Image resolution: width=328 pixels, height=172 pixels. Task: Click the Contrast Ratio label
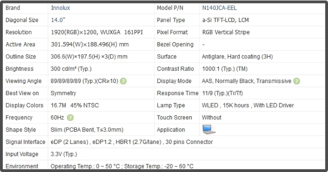coord(175,69)
